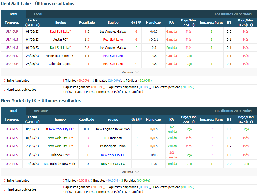Click the Handicap column header in bottom table
This screenshot has width=258, height=196.
(153, 119)
